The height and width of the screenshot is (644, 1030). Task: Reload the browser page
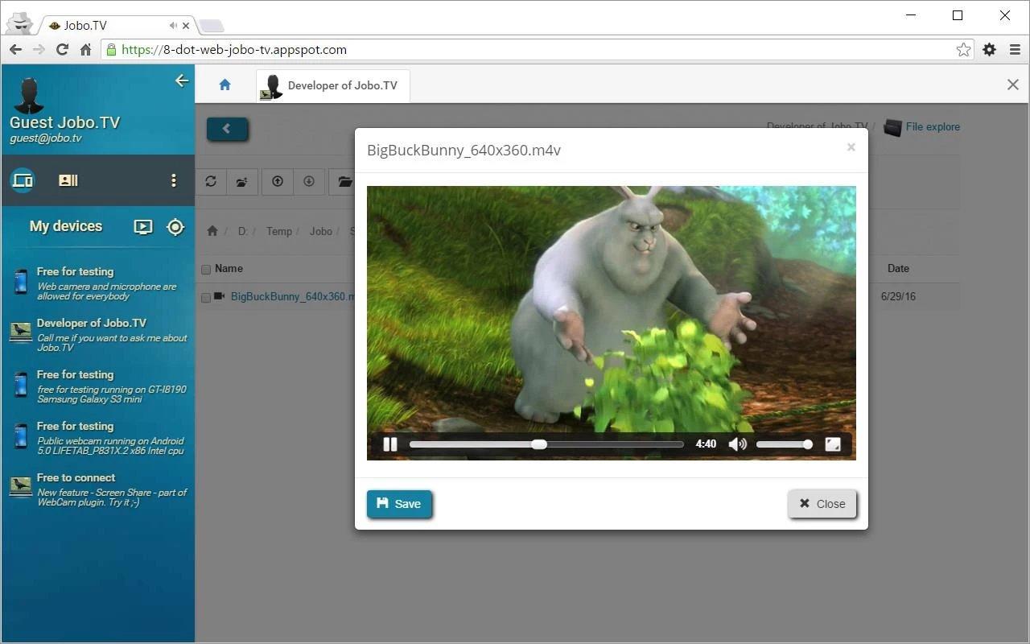point(62,49)
